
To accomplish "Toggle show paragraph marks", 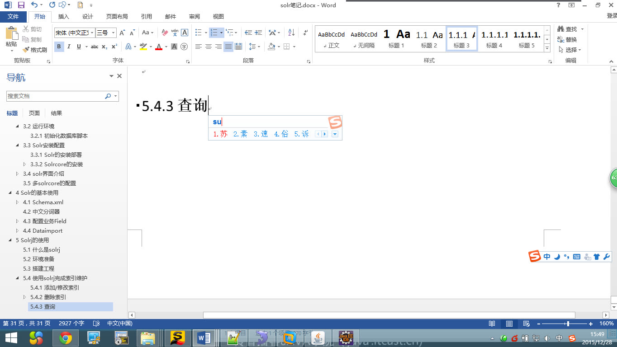I will click(x=306, y=33).
